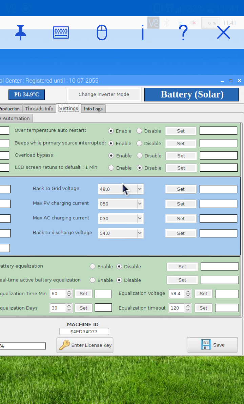This screenshot has width=244, height=404.
Task: Click the Change Inverter Mode button
Action: click(x=104, y=94)
